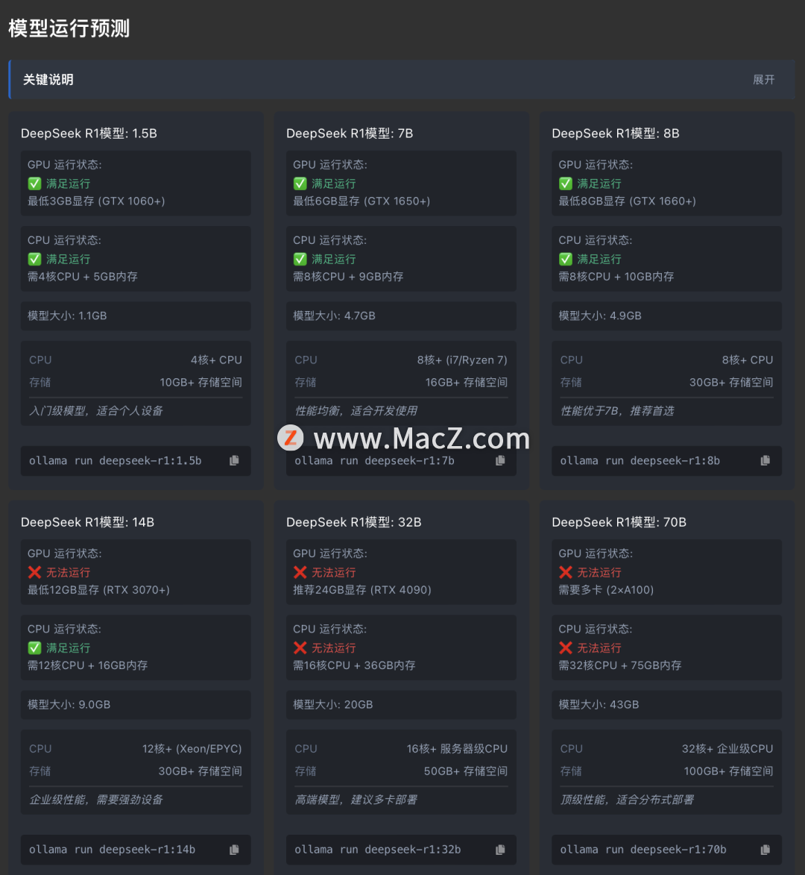The height and width of the screenshot is (875, 805).
Task: Expand the 关键说明 section via 展开
Action: 763,80
